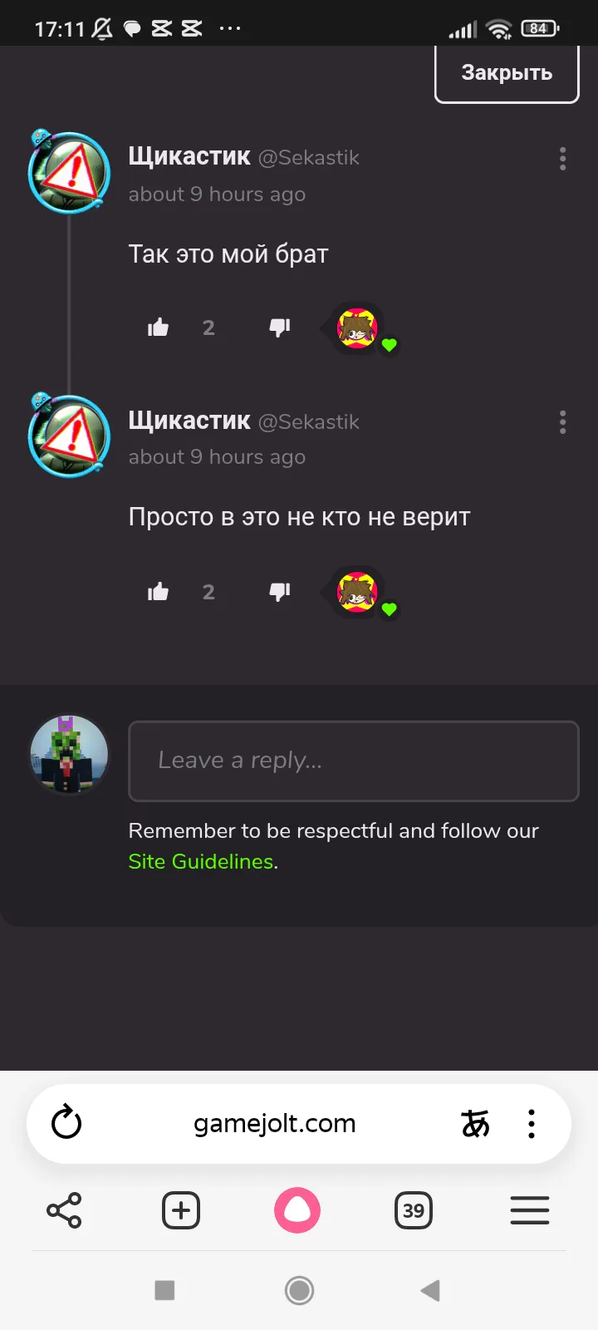Viewport: 598px width, 1330px height.
Task: Reload the gamejolt.com page
Action: (x=66, y=1123)
